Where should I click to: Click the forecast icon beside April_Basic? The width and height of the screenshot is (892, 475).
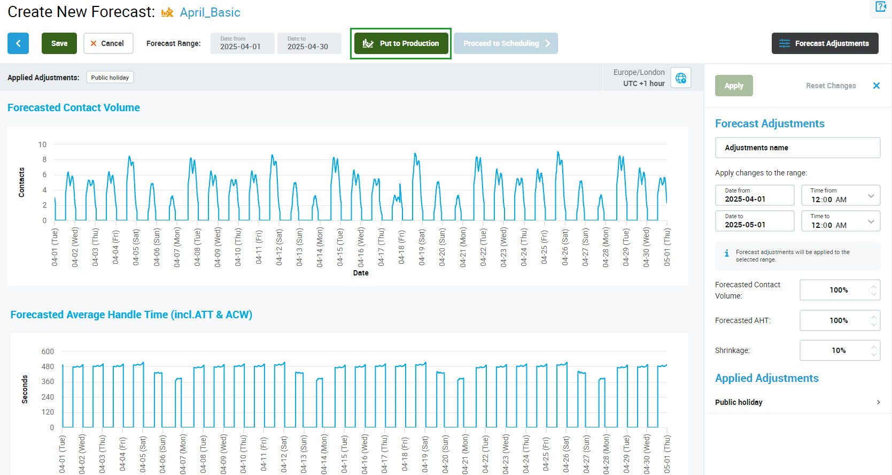tap(167, 13)
